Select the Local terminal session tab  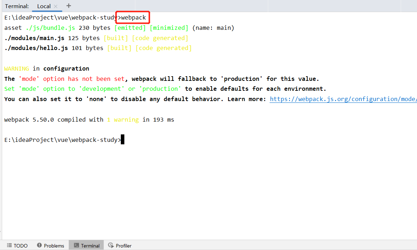tap(44, 6)
